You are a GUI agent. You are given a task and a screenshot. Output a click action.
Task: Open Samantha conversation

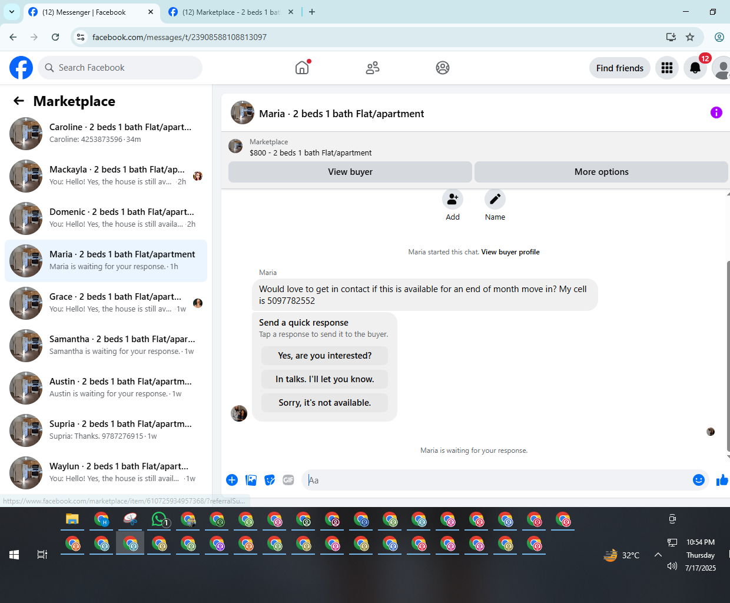click(x=106, y=346)
